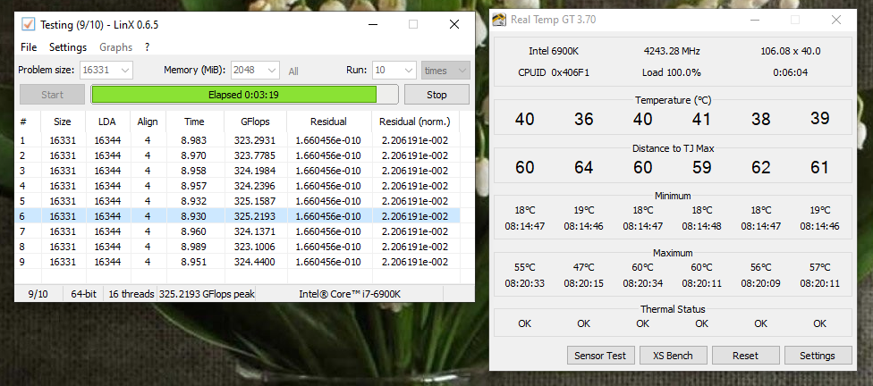Click the CPUID 0x406F1 text
The image size is (873, 386).
(554, 72)
